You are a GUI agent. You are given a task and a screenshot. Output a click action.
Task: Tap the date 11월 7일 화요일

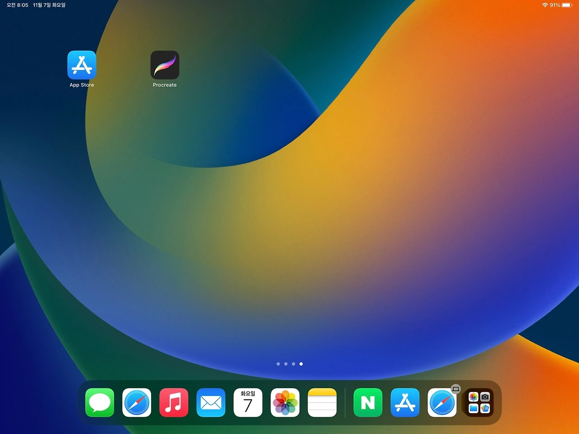pyautogui.click(x=49, y=5)
